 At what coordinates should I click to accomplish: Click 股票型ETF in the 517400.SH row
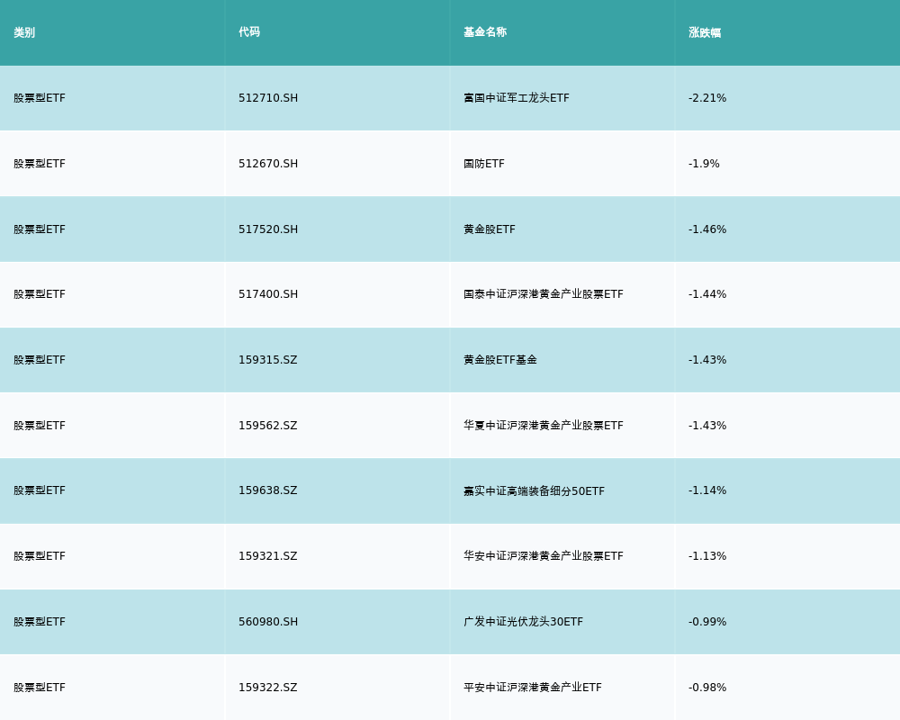pyautogui.click(x=40, y=294)
